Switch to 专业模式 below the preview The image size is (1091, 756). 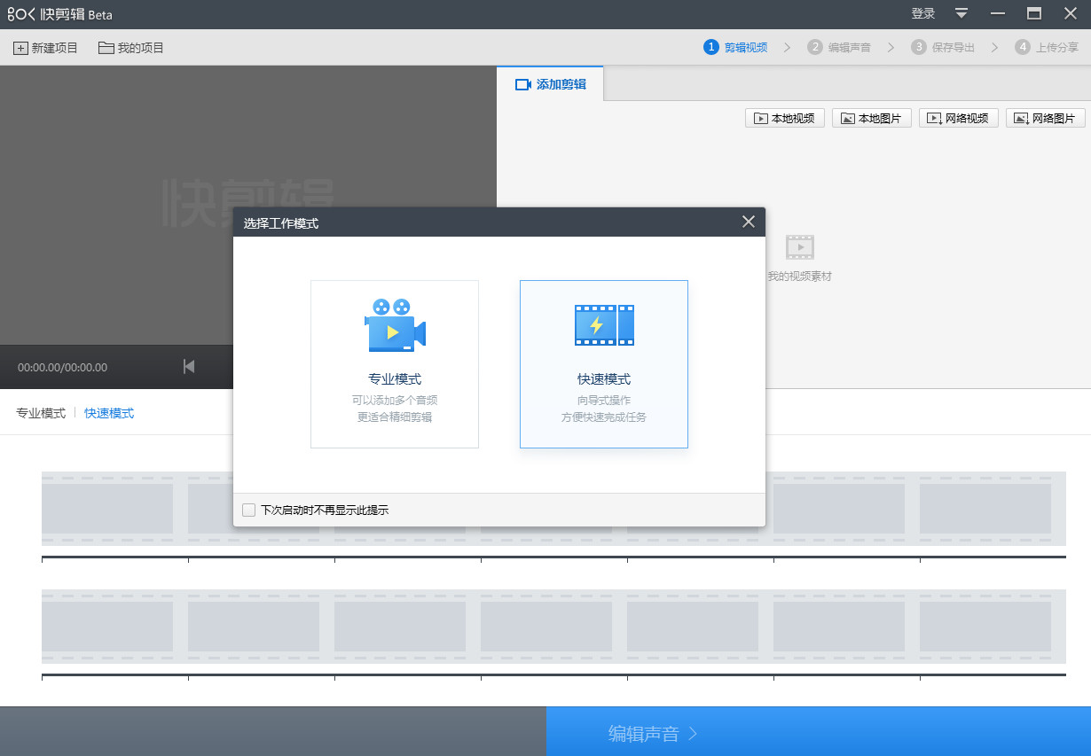(x=41, y=413)
